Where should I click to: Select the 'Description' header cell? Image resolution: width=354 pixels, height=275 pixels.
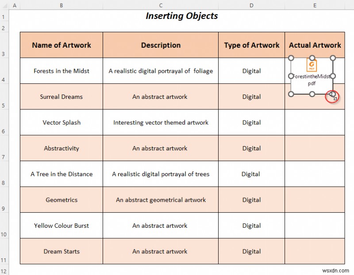(161, 45)
